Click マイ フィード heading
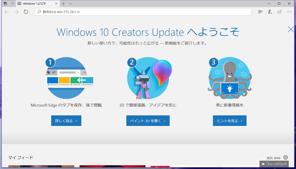 click(21, 158)
